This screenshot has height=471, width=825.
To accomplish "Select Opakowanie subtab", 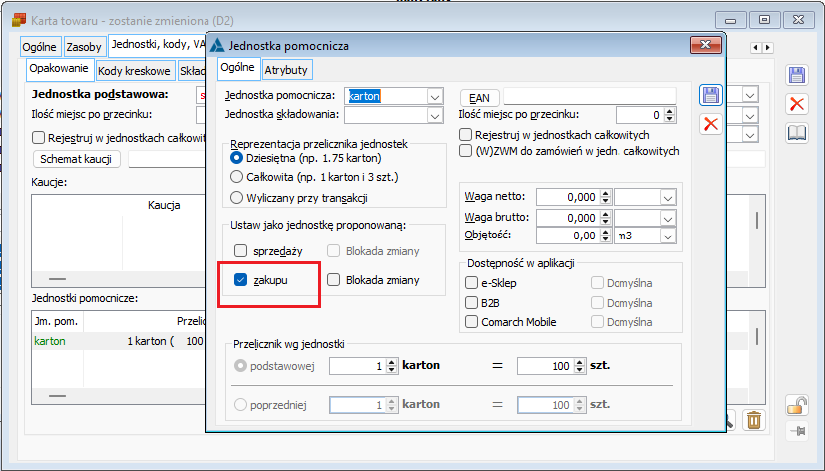I will click(59, 69).
